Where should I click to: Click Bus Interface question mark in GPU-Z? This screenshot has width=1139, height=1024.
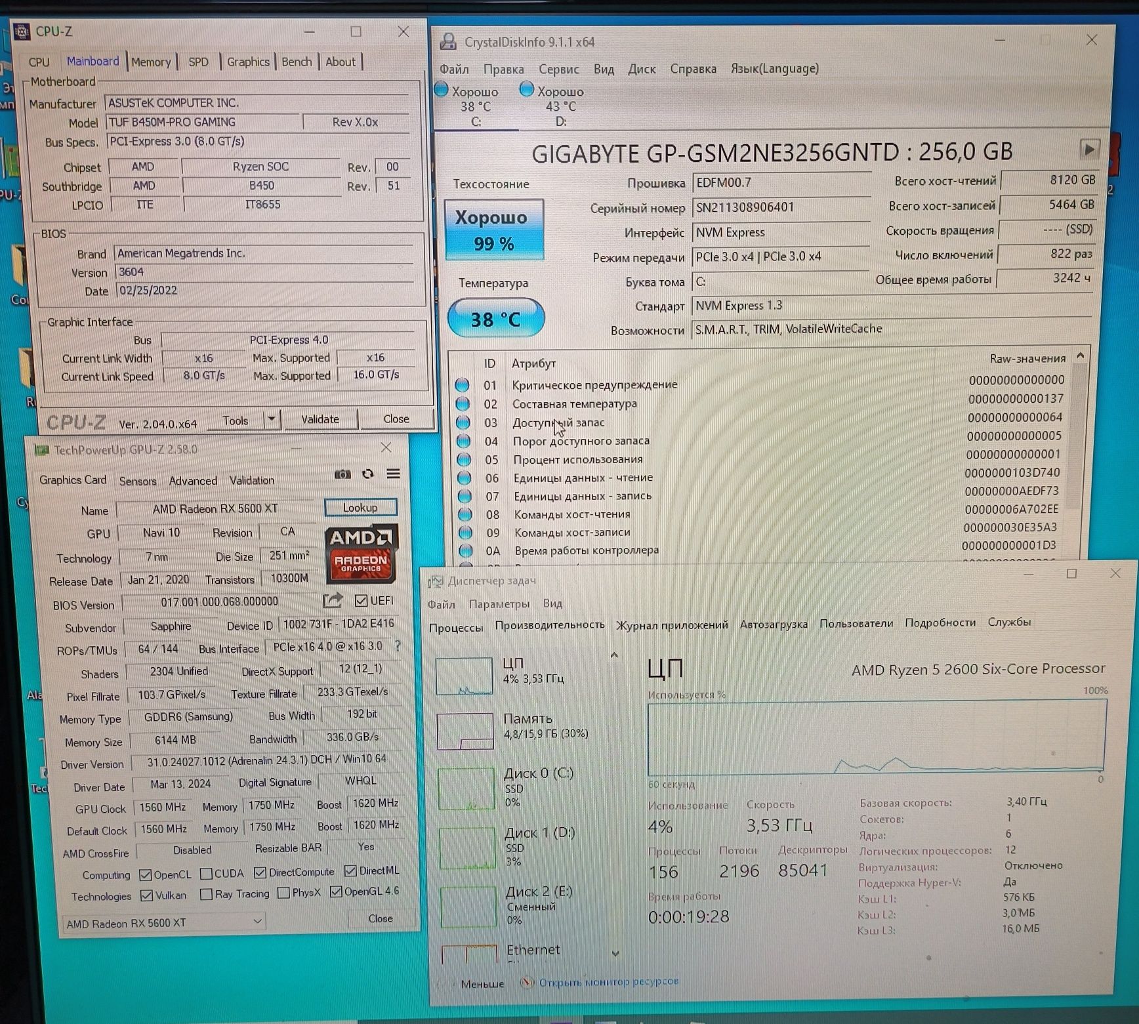pos(398,646)
